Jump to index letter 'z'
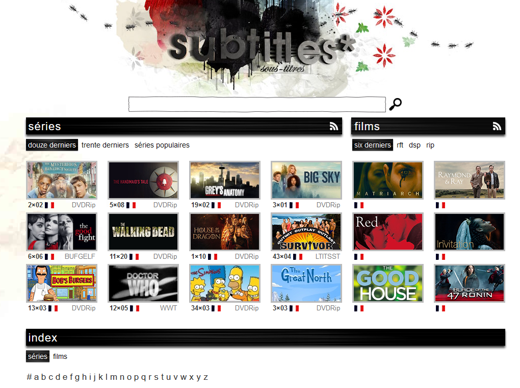 (205, 377)
